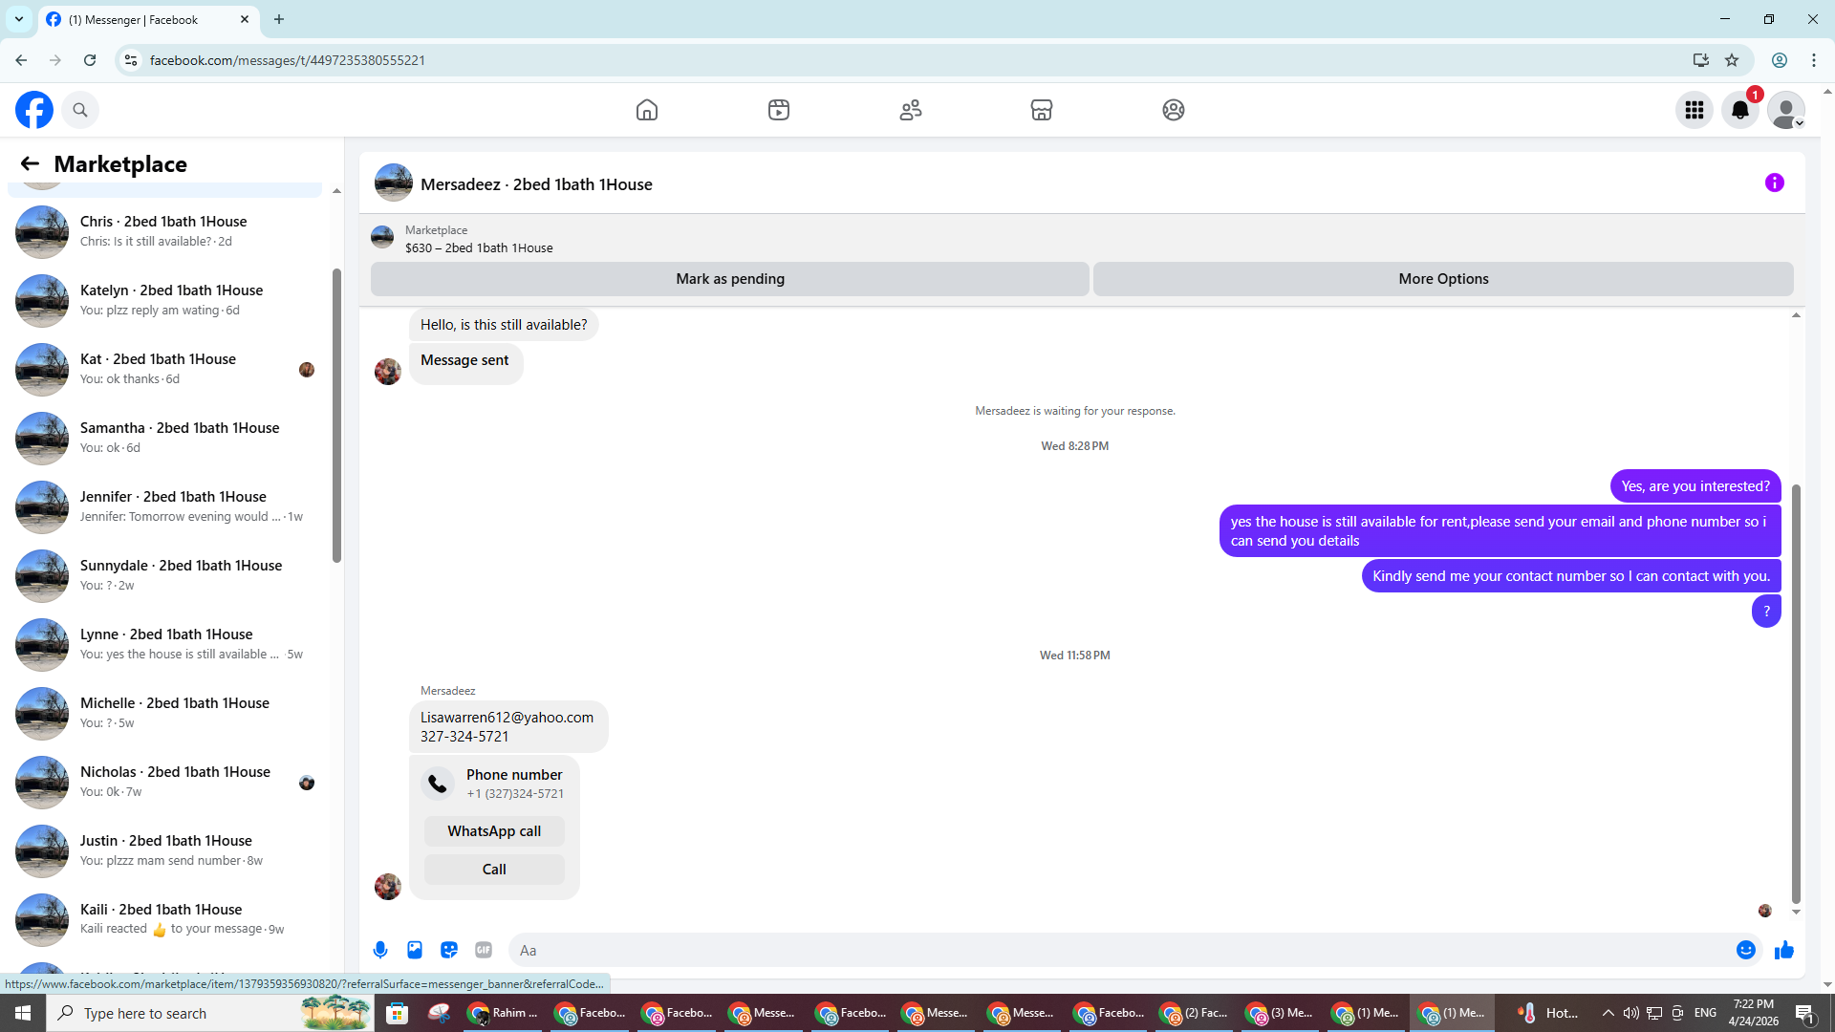
Task: Open More Options for the listing
Action: tap(1443, 279)
